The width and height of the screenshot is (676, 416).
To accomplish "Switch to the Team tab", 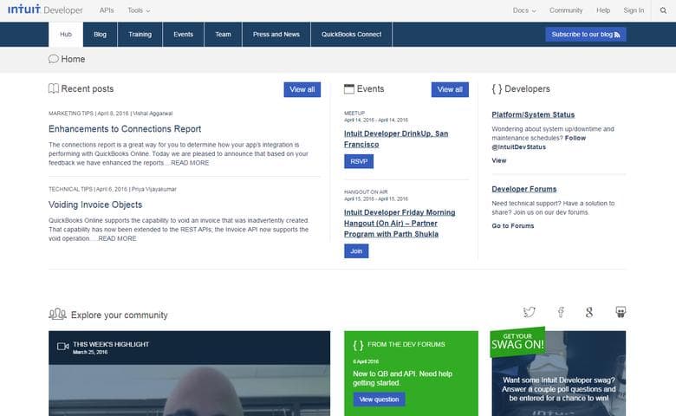I will 223,34.
